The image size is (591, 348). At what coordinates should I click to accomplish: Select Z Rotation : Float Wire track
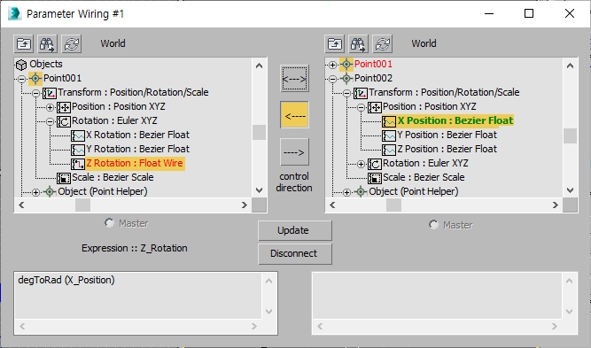pyautogui.click(x=135, y=164)
